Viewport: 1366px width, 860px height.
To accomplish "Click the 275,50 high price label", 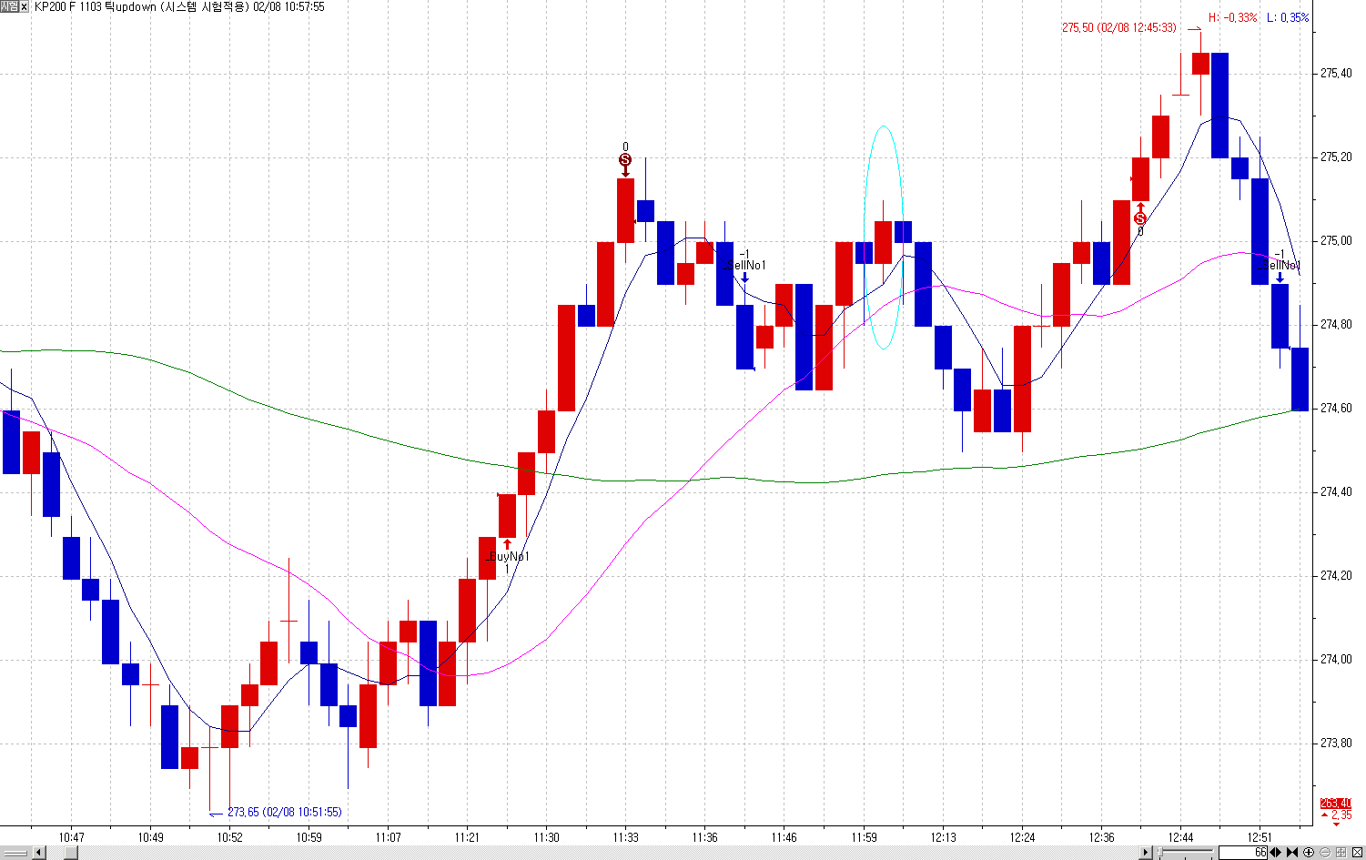I will 1118,28.
